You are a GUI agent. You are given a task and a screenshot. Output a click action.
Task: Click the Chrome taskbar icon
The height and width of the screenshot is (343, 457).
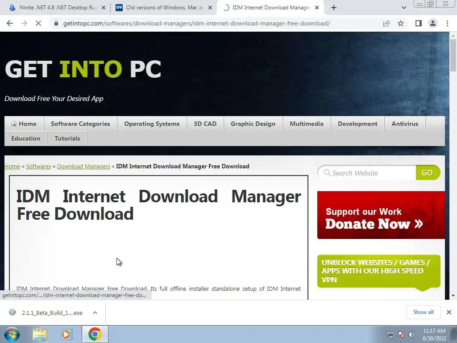click(95, 334)
